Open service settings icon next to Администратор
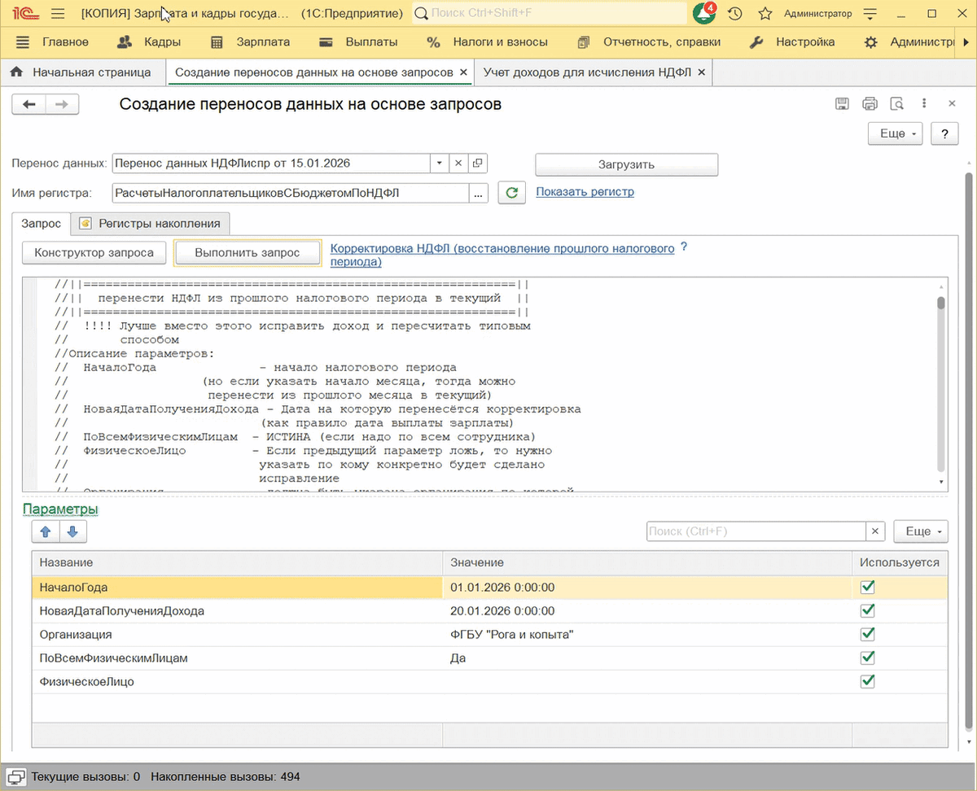This screenshot has width=977, height=791. pos(870,14)
